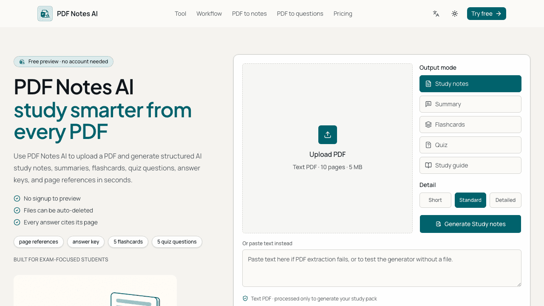Click the 5 quiz questions chip
Viewport: 544px width, 306px height.
[177, 242]
